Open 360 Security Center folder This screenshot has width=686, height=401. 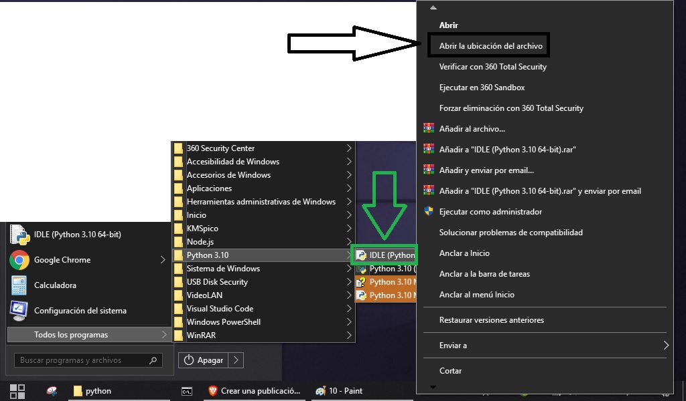click(263, 148)
